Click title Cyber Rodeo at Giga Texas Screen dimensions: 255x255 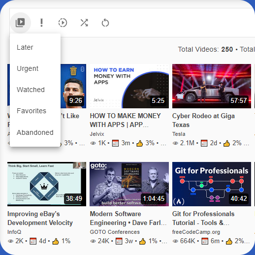pos(203,120)
